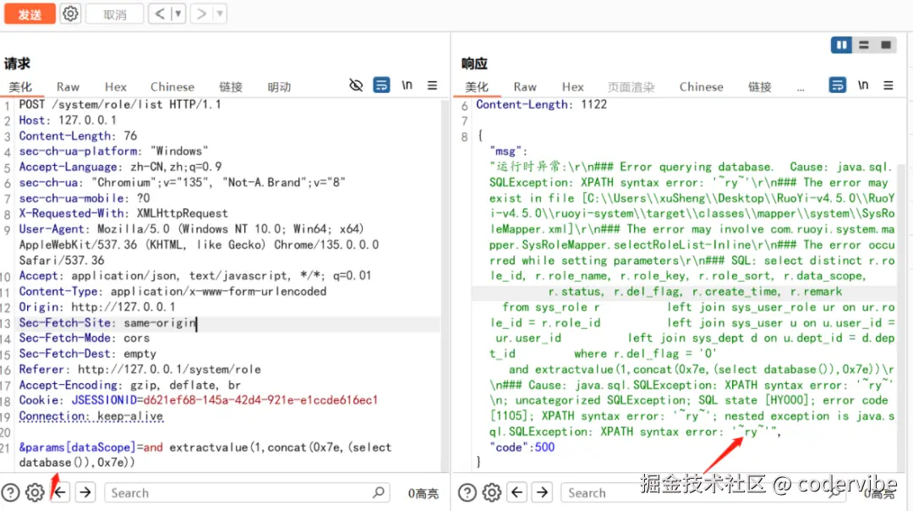Image resolution: width=913 pixels, height=511 pixels.
Task: Open Chinese tab in response panel
Action: (701, 87)
